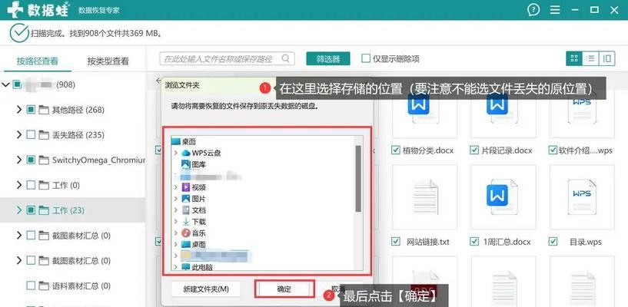628x307 pixels.
Task: Uncheck 目录.wps file checkbox
Action: pos(553,242)
